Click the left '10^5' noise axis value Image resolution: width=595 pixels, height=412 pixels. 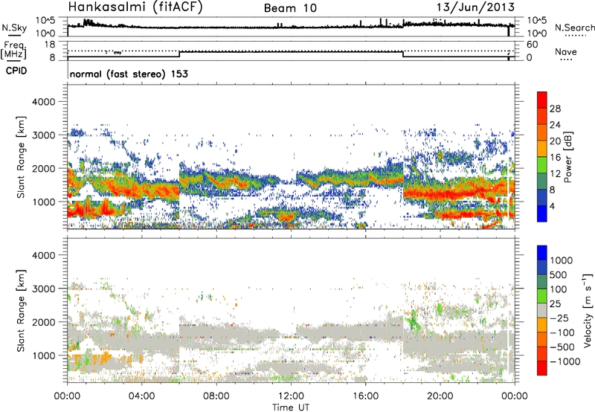[x=46, y=21]
